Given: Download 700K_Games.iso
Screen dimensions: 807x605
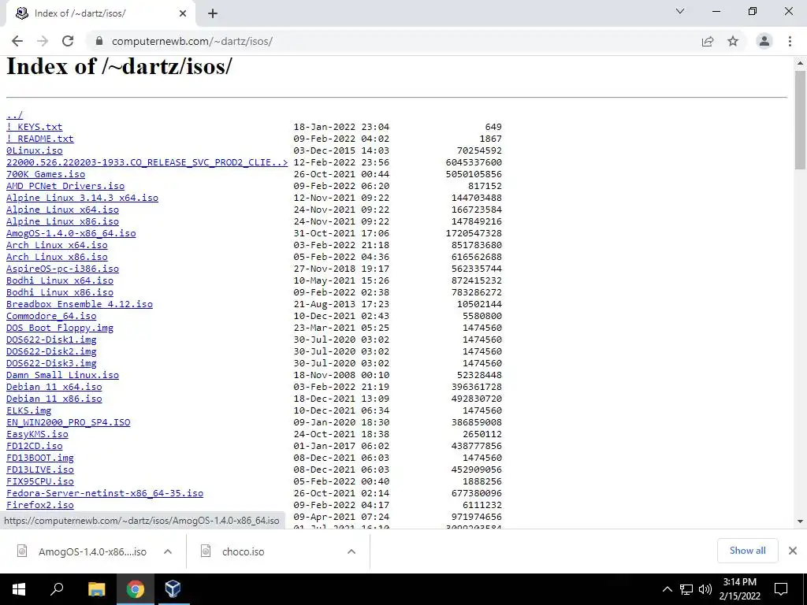Looking at the screenshot, I should pos(46,174).
